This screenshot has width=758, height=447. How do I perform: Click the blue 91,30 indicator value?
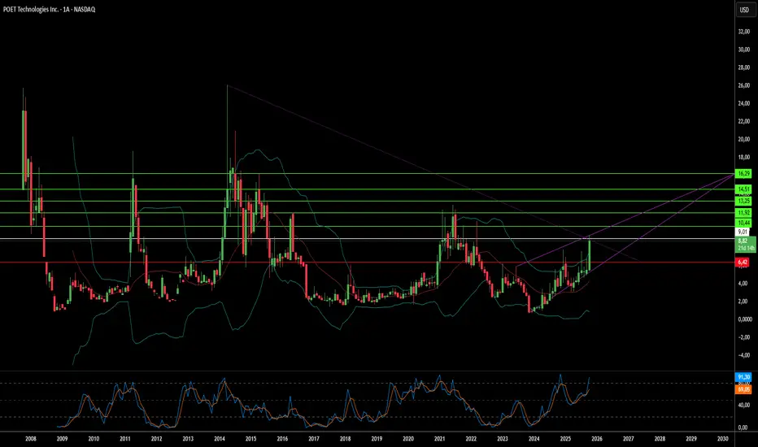pyautogui.click(x=743, y=377)
